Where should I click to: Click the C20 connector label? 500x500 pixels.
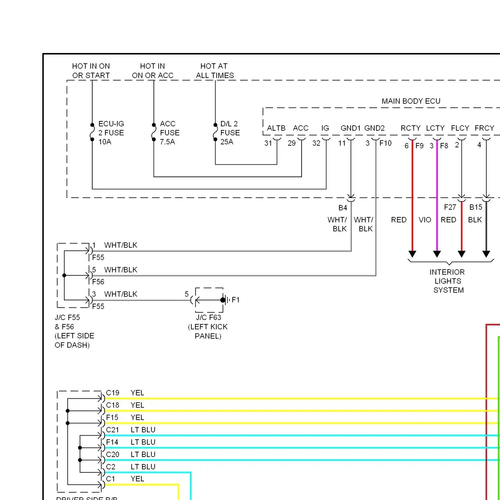(112, 454)
